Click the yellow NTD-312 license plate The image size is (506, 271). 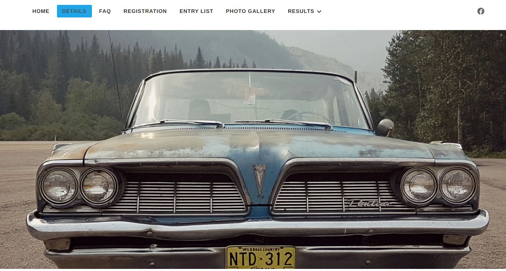pos(261,257)
